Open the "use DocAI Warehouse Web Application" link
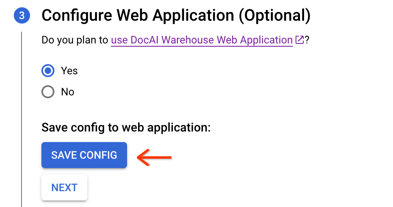Image resolution: width=393 pixels, height=207 pixels. [201, 40]
